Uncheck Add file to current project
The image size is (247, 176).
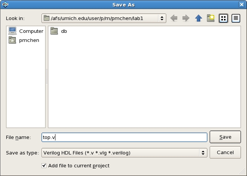[44, 165]
